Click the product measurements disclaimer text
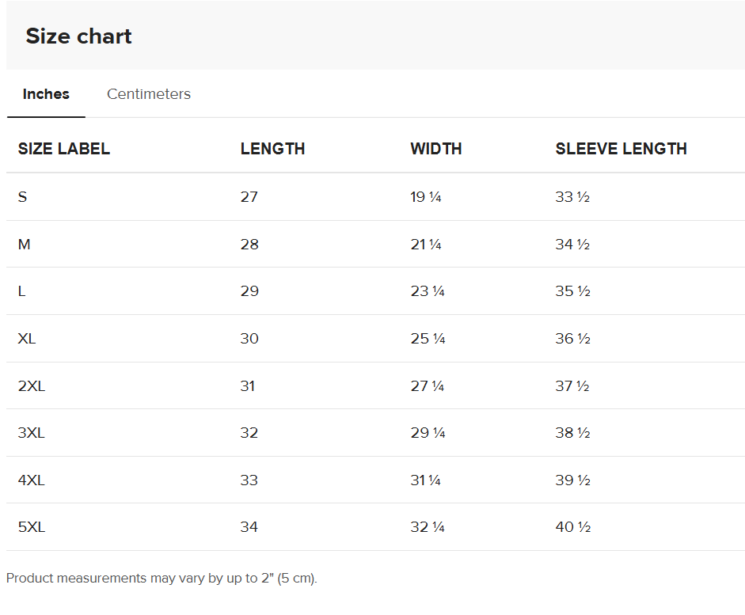The image size is (745, 615). pos(162,579)
